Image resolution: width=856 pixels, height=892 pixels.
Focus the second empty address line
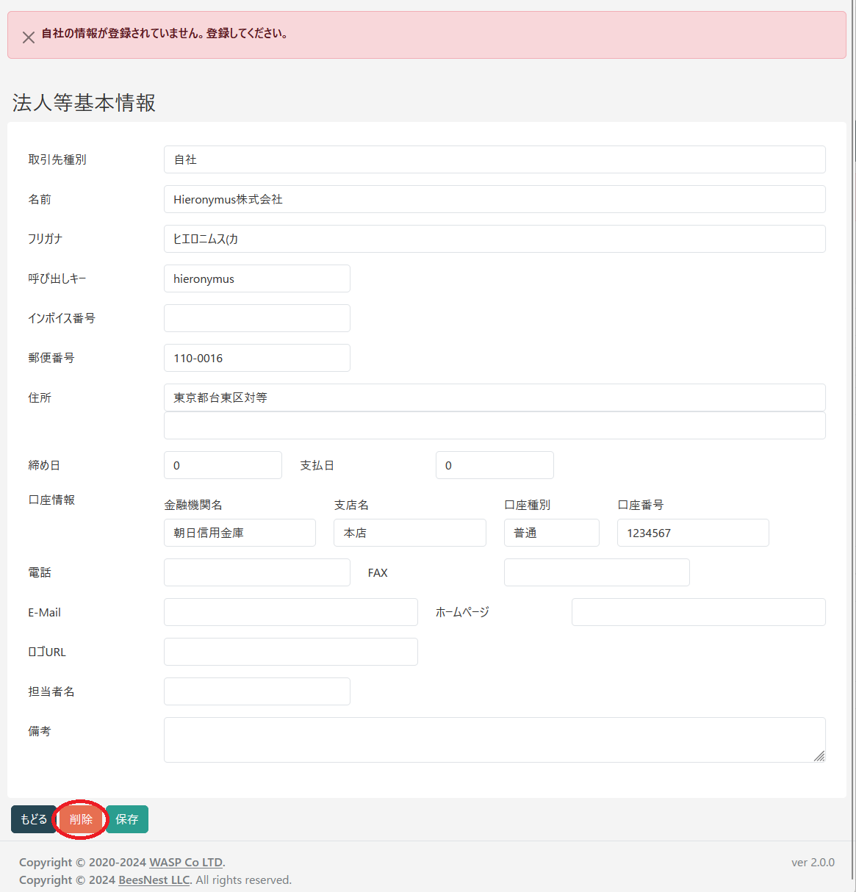click(494, 425)
